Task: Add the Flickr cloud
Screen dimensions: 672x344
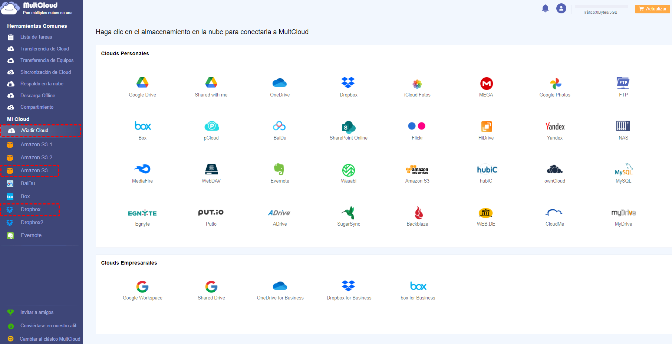Action: (417, 130)
